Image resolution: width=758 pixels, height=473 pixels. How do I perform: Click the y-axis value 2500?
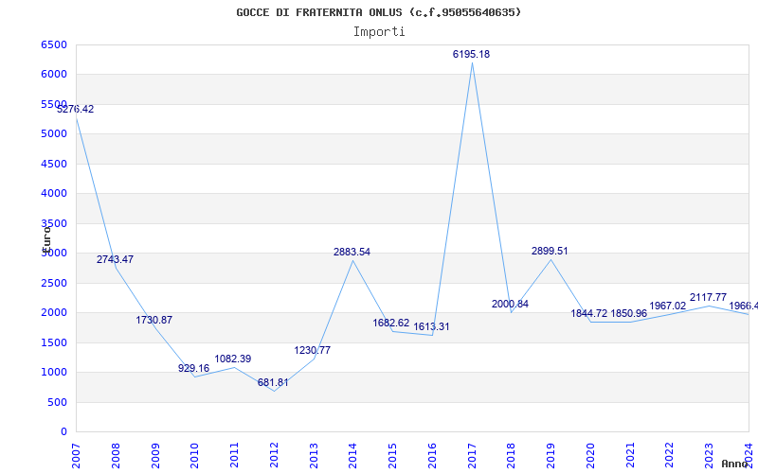pos(54,283)
